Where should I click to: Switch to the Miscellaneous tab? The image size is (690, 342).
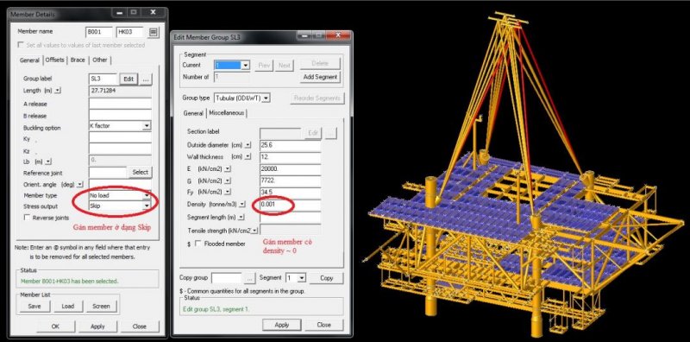227,113
